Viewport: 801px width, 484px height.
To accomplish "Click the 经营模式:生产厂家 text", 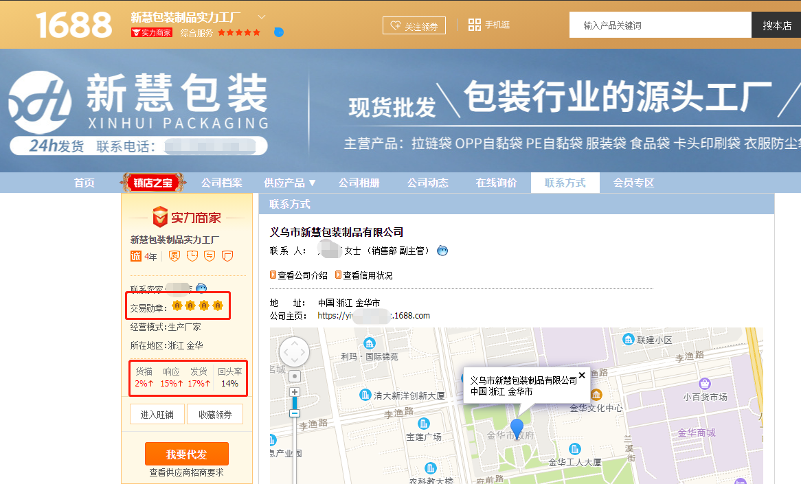I will point(166,327).
